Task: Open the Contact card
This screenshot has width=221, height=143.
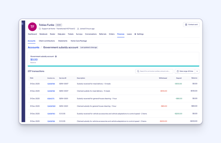Action: click(191, 25)
